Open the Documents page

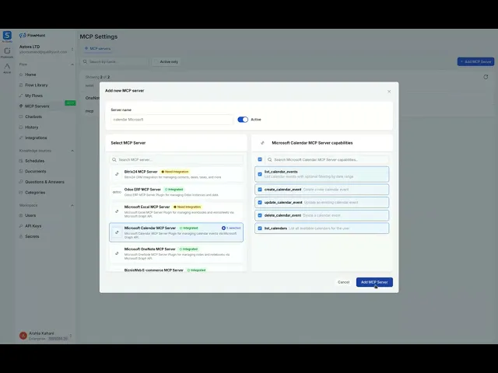36,171
